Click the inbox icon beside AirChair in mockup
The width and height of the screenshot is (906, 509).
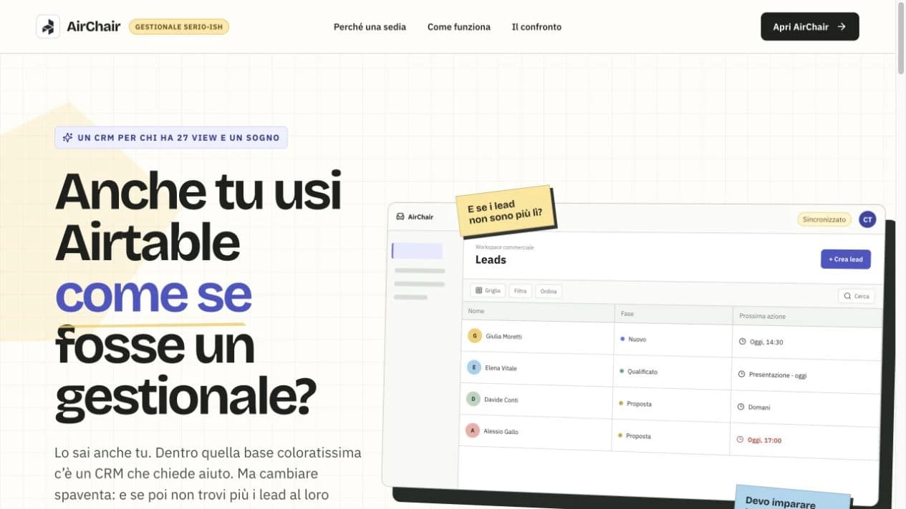[401, 217]
